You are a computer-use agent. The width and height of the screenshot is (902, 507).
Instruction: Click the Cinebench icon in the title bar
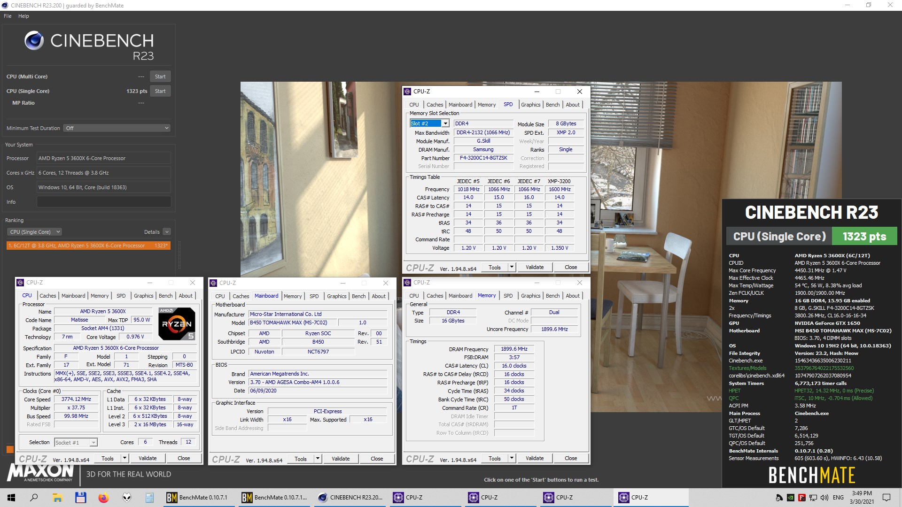click(5, 5)
